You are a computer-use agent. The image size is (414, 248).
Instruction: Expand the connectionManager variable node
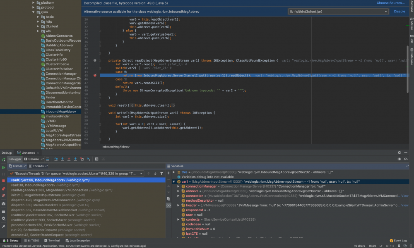click(x=178, y=187)
